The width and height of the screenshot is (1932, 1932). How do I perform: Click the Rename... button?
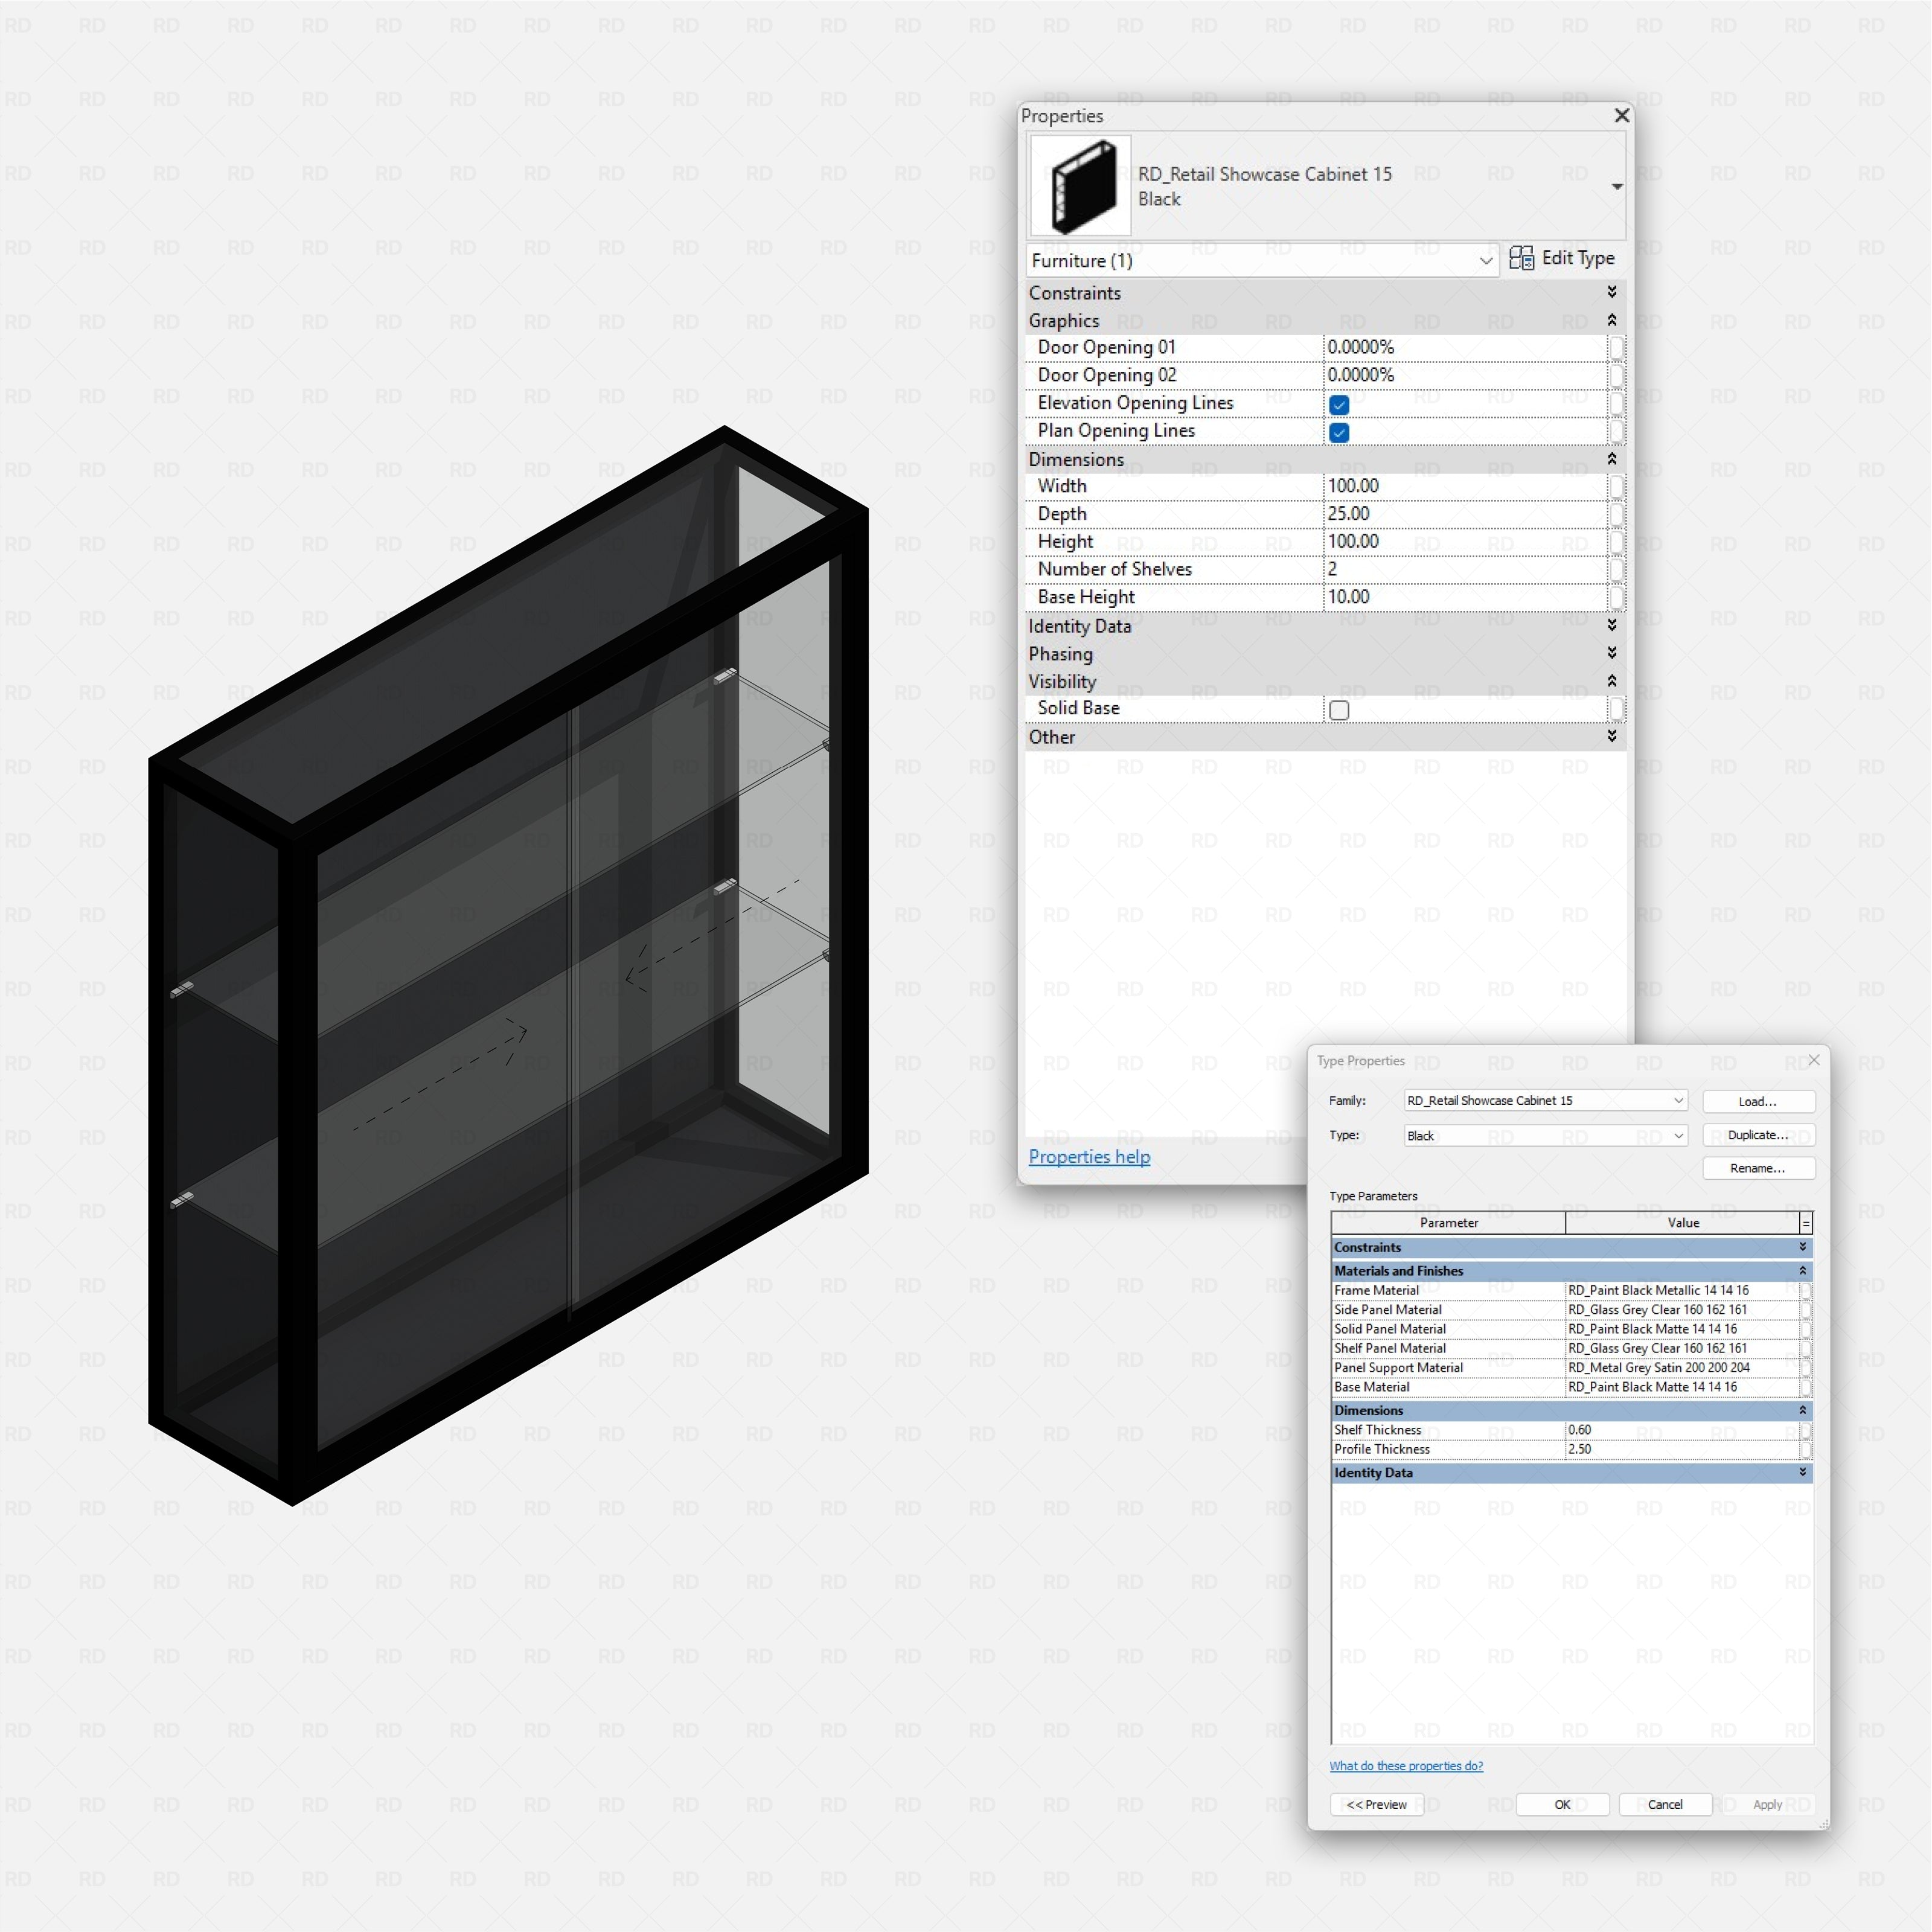click(1758, 1168)
